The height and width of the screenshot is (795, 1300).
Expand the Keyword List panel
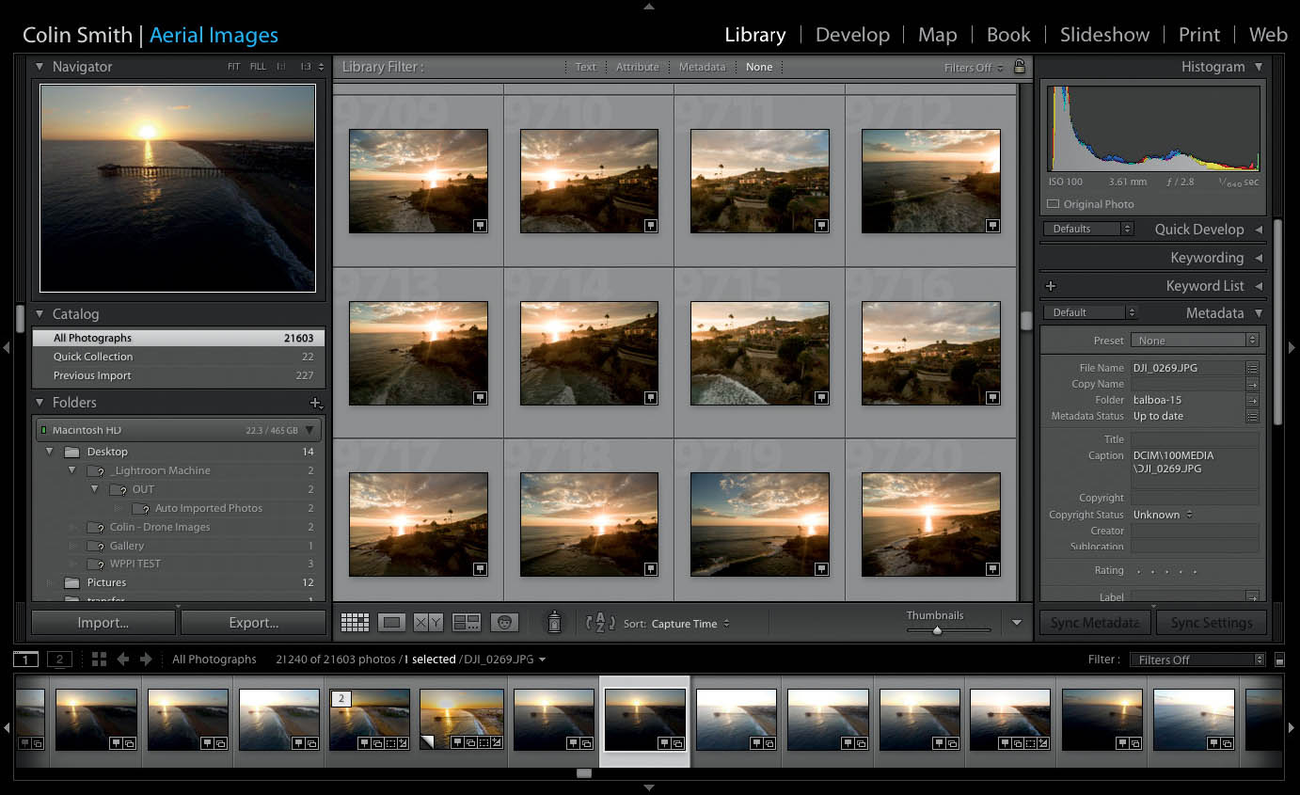1259,286
